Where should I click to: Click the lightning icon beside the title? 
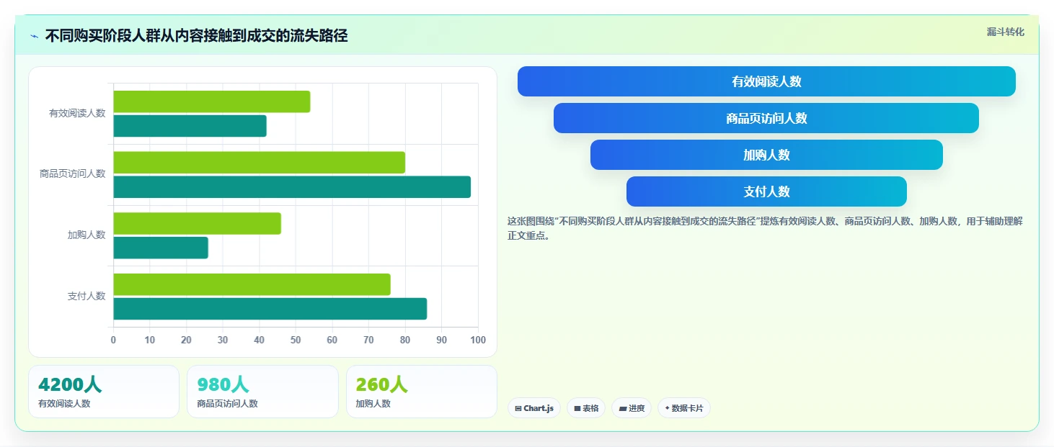click(34, 36)
